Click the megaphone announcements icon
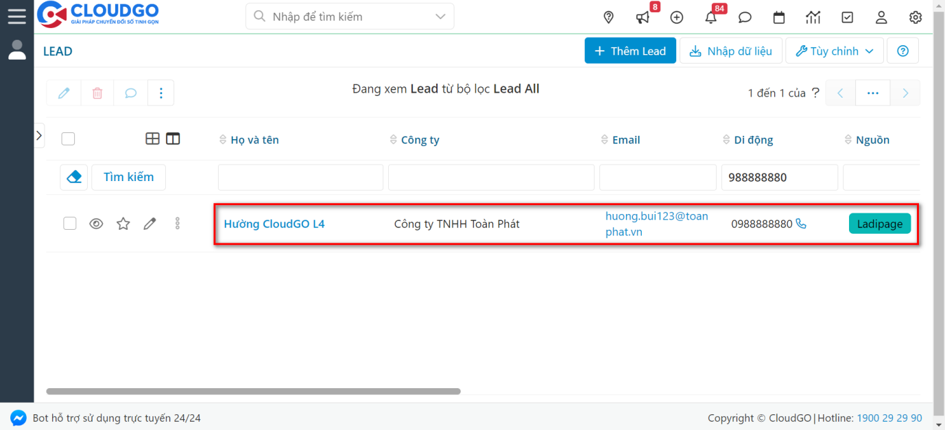This screenshot has width=945, height=430. pos(643,18)
